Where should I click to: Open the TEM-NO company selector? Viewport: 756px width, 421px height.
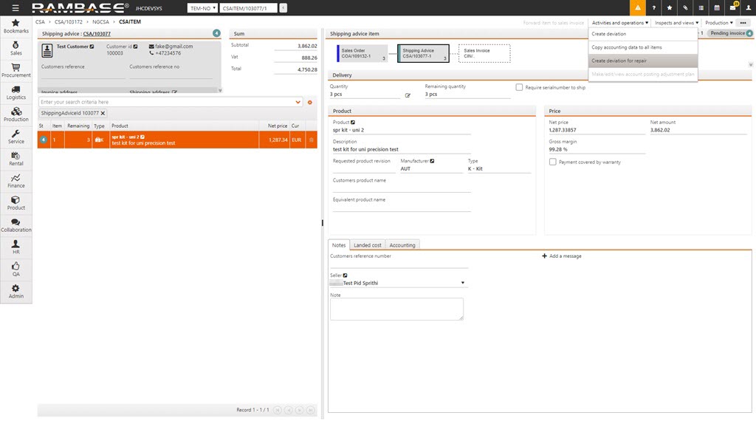pos(203,7)
